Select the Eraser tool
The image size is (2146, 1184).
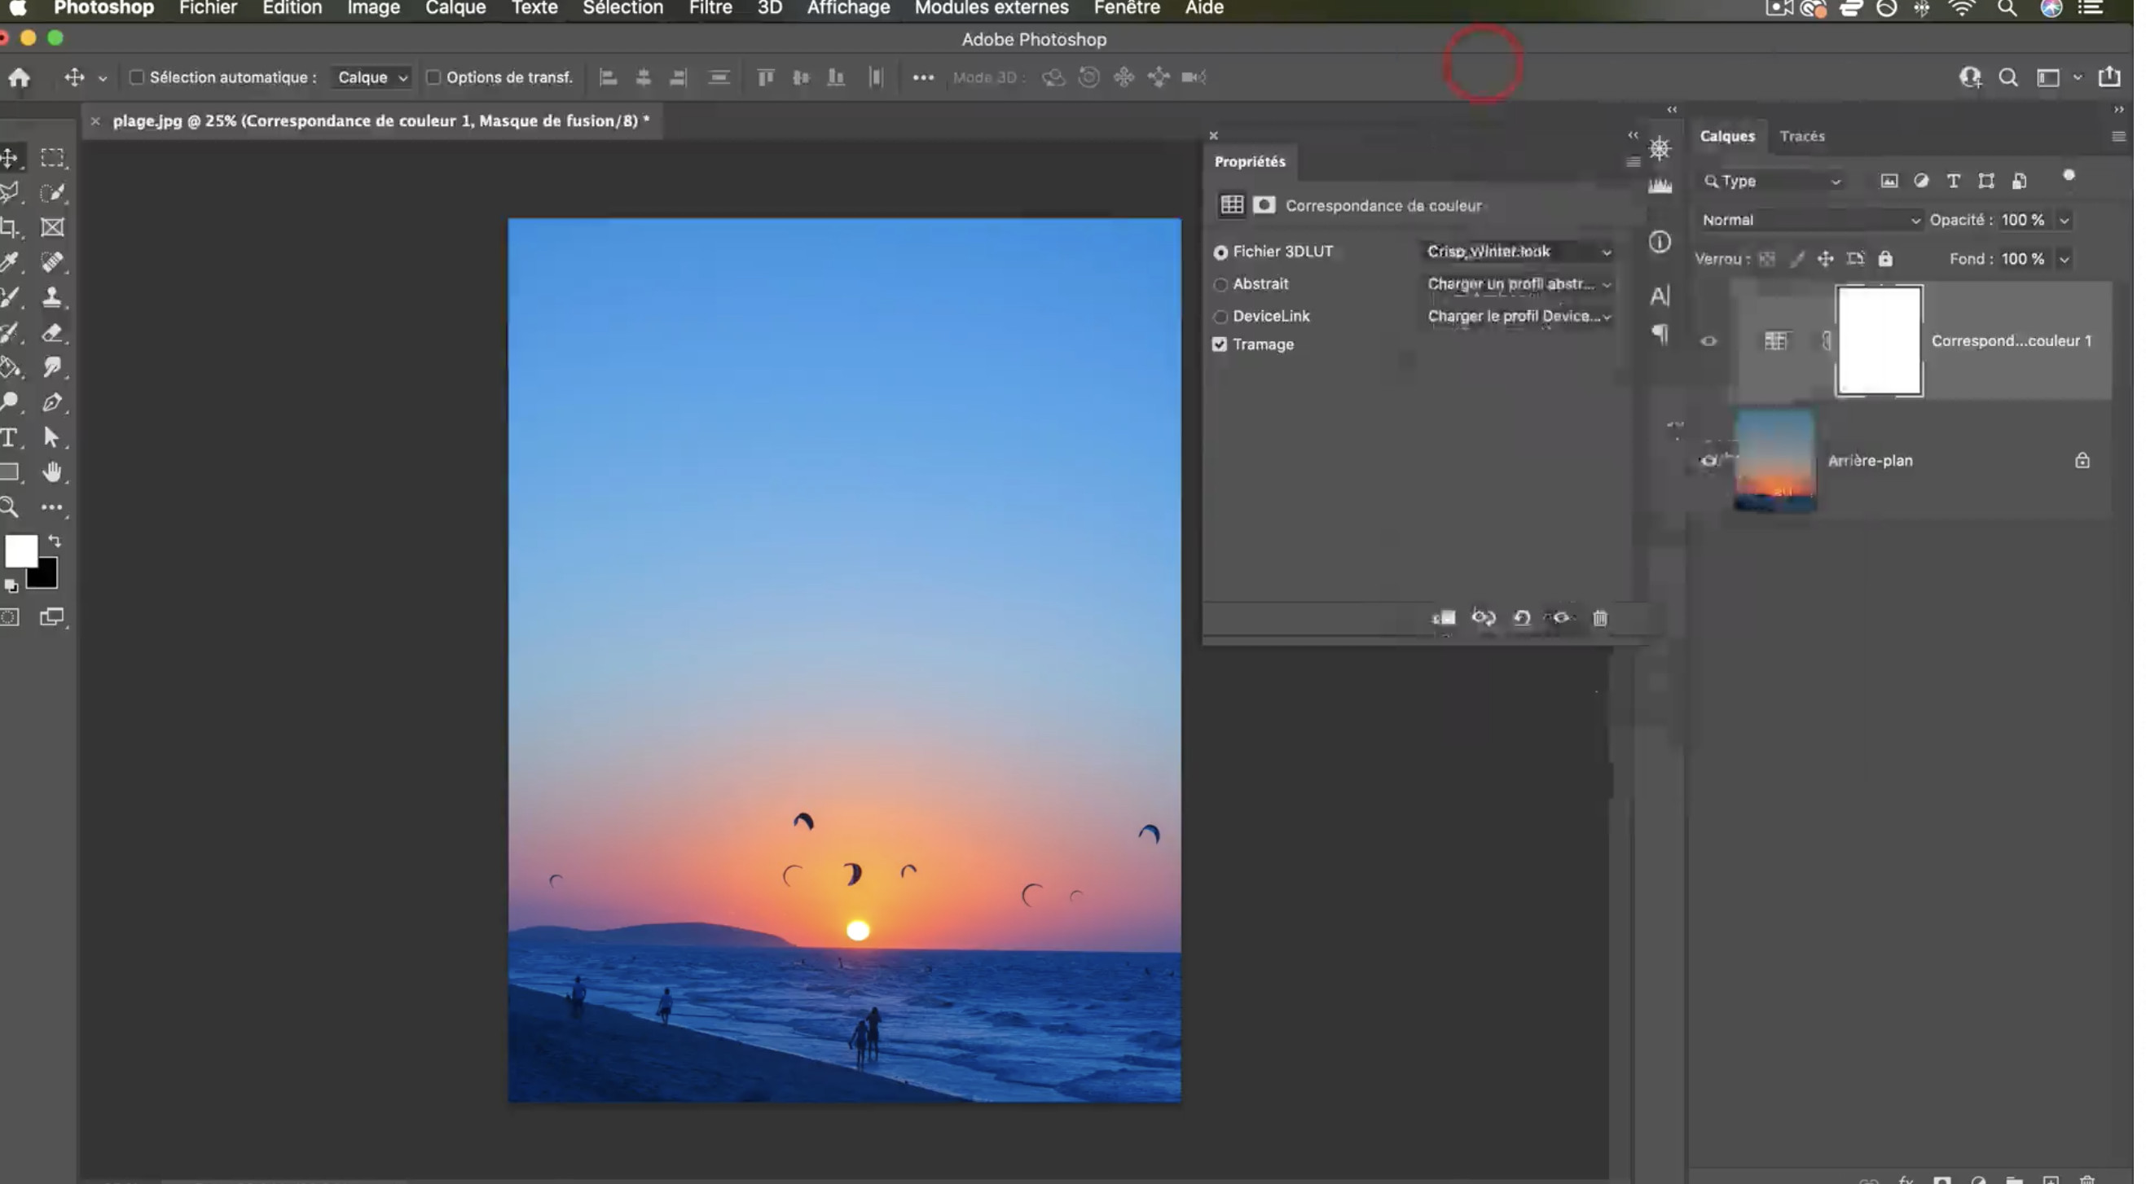(52, 333)
